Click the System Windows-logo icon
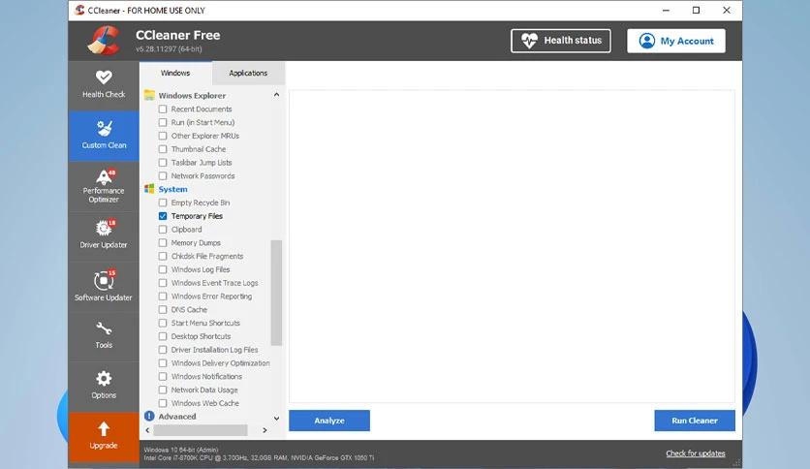This screenshot has height=469, width=810. [149, 189]
